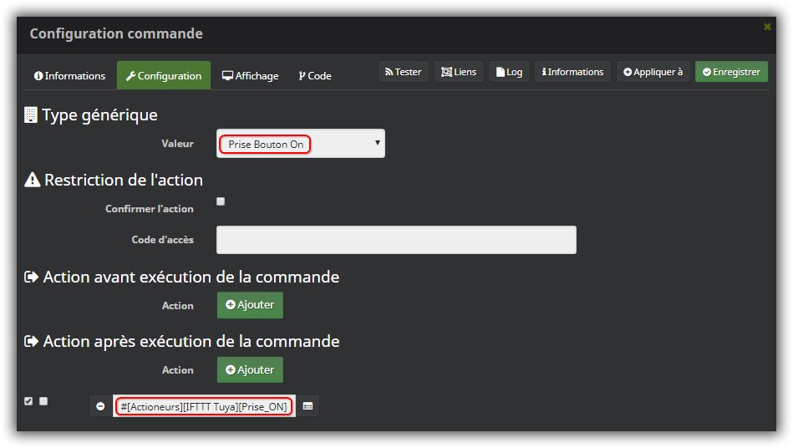This screenshot has height=448, width=793.
Task: Click Ajouter under Action après exécution
Action: (x=250, y=369)
